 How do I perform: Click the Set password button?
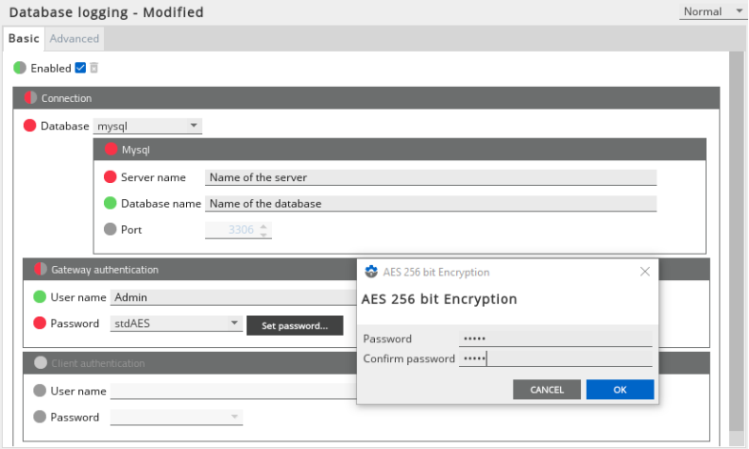coord(294,326)
